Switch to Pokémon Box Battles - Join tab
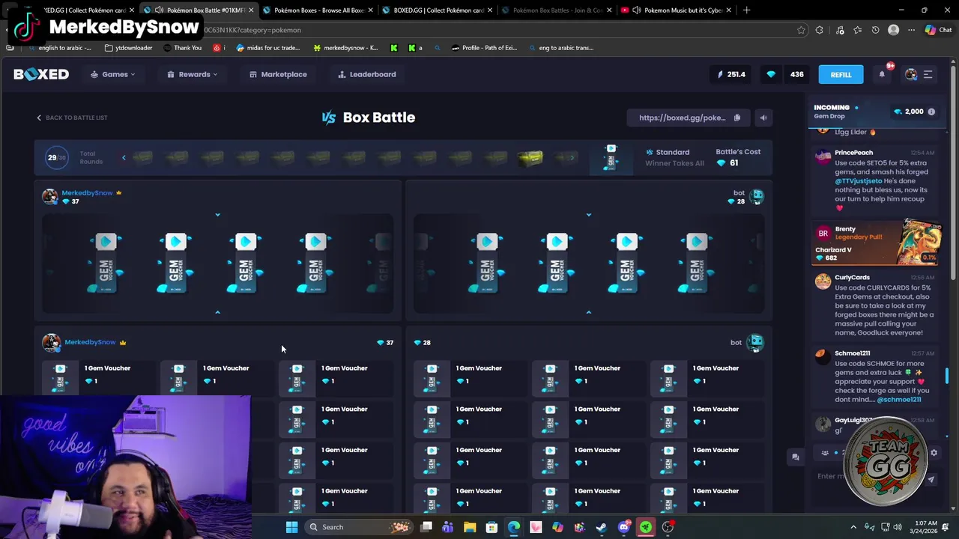This screenshot has width=959, height=539. (554, 10)
